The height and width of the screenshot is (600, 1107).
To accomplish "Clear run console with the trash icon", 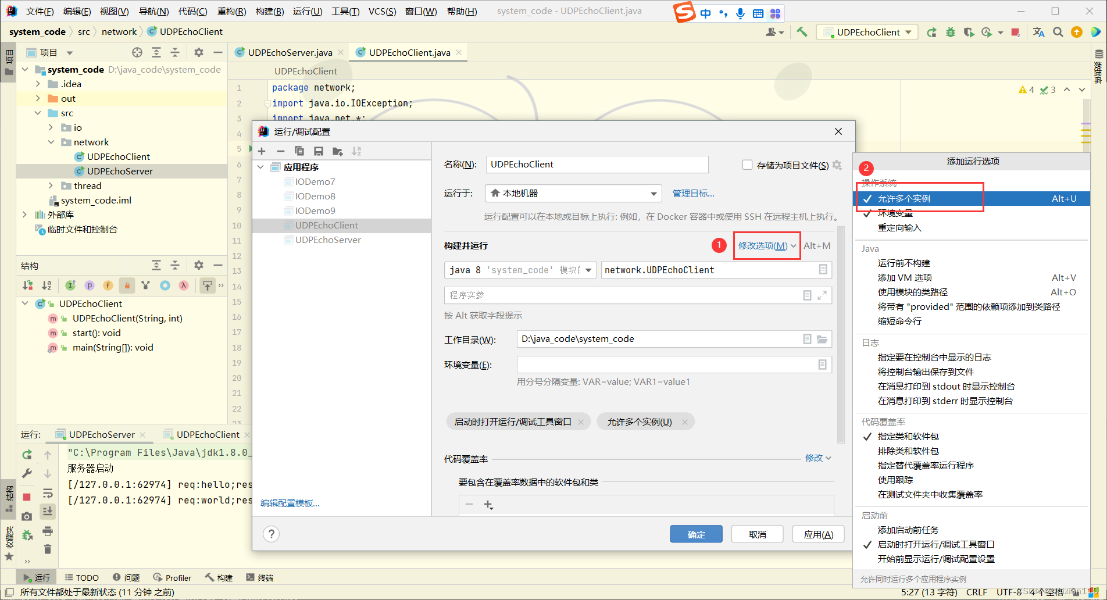I will click(48, 549).
